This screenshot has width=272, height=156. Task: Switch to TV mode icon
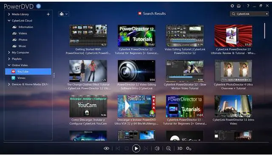click(239, 6)
